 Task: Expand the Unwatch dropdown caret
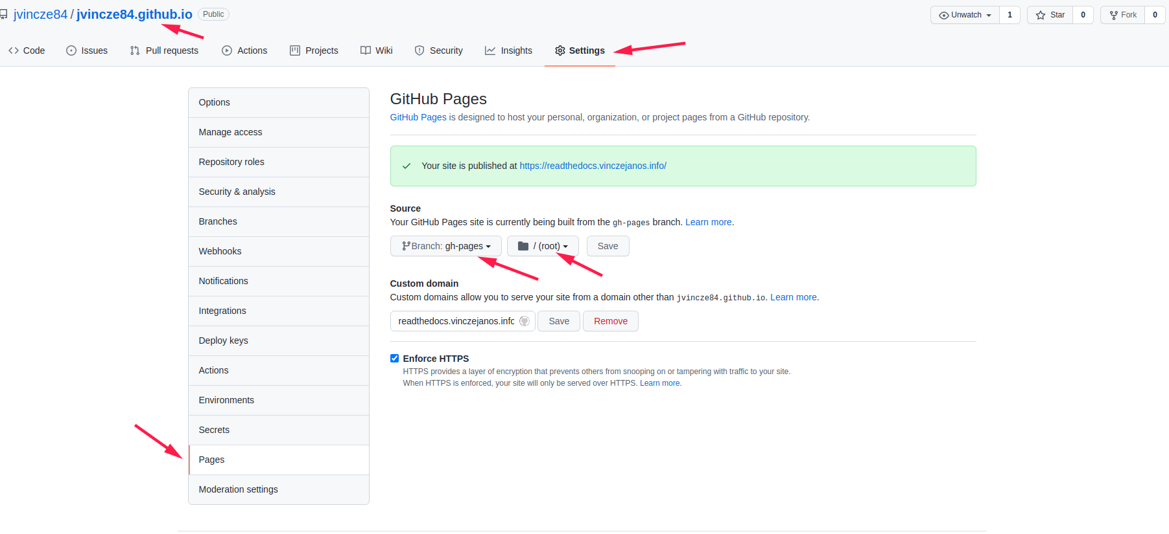tap(989, 16)
